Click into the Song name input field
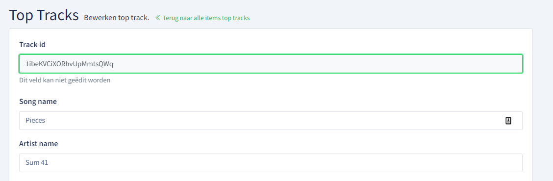The image size is (553, 181). (x=271, y=121)
